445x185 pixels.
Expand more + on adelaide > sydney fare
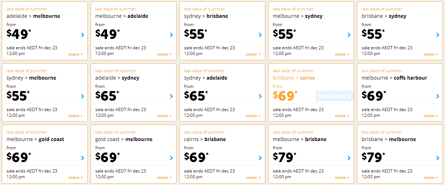tap(164, 116)
